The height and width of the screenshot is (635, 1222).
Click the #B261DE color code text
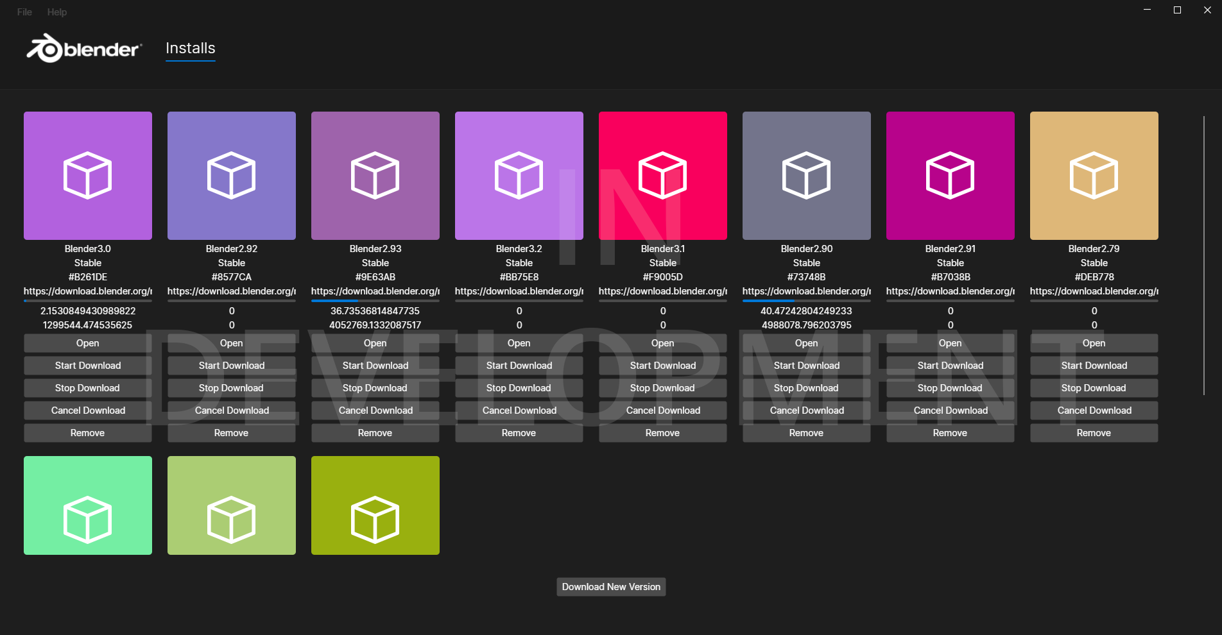[x=88, y=277]
